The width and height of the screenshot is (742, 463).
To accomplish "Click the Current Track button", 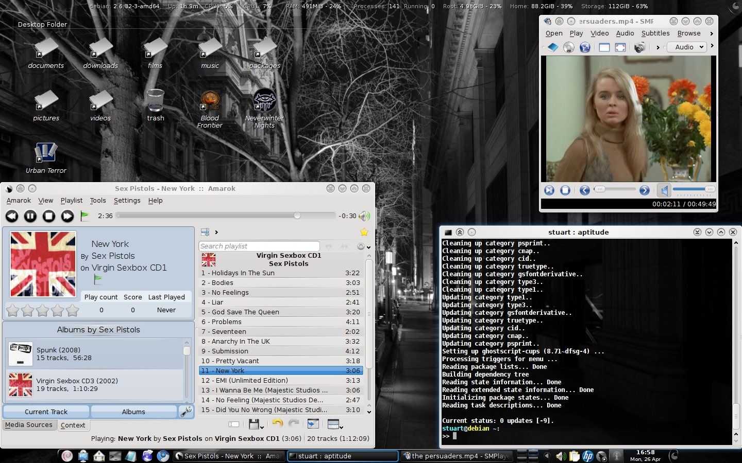I will pyautogui.click(x=46, y=412).
